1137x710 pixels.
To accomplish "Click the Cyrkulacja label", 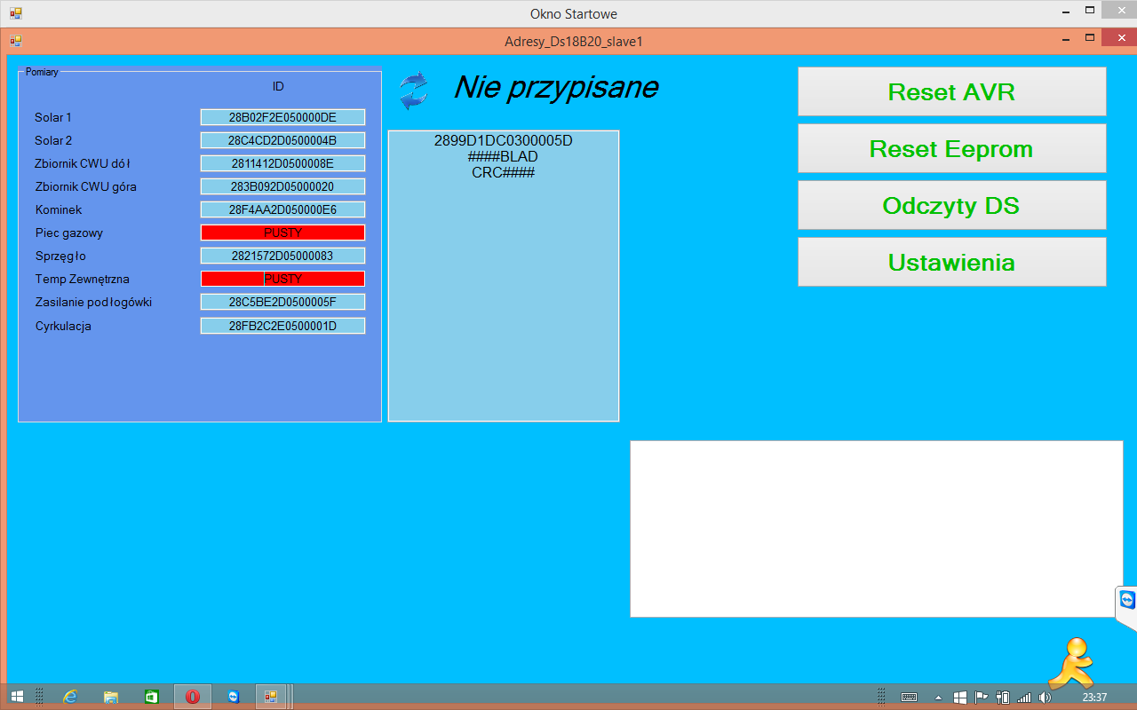I will tap(63, 326).
